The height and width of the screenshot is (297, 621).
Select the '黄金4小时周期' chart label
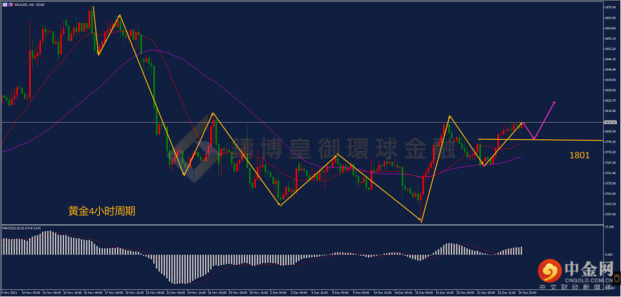[102, 212]
